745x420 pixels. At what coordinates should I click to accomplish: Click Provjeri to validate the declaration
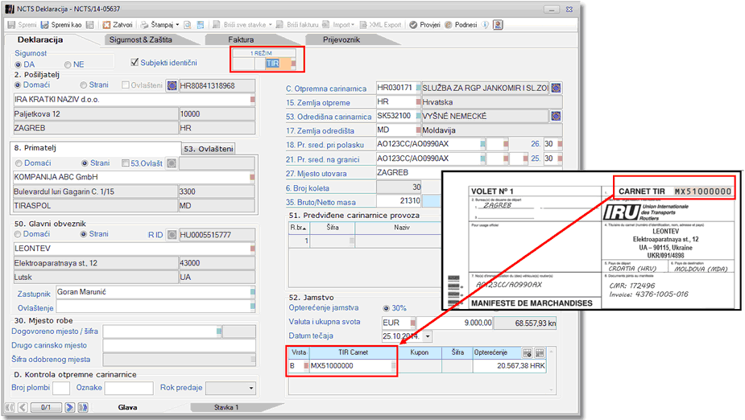[x=425, y=25]
